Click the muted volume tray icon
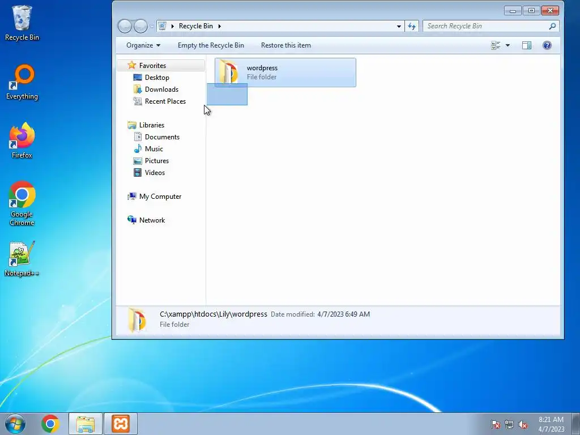This screenshot has height=435, width=580. (x=523, y=424)
